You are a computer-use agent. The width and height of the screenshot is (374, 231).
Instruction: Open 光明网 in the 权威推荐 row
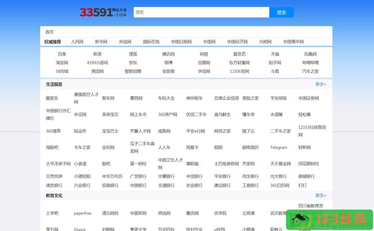pyautogui.click(x=265, y=42)
